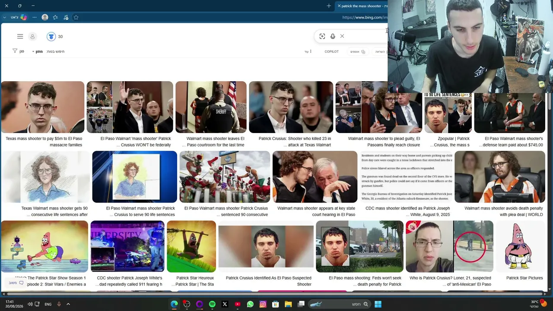Open the Microsoft Rewards badge showing 30
This screenshot has width=553, height=311.
point(55,37)
